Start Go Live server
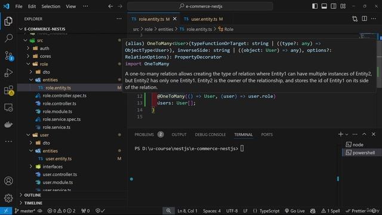Viewport: 382px width, 215px height. 294,211
